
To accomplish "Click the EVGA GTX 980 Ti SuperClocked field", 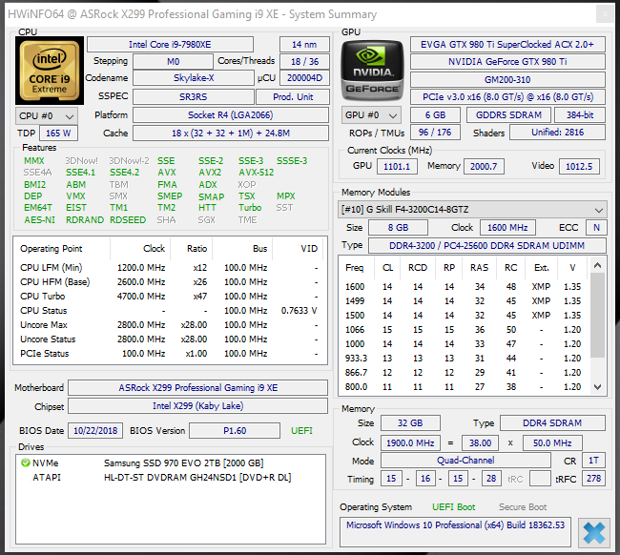I will click(507, 44).
